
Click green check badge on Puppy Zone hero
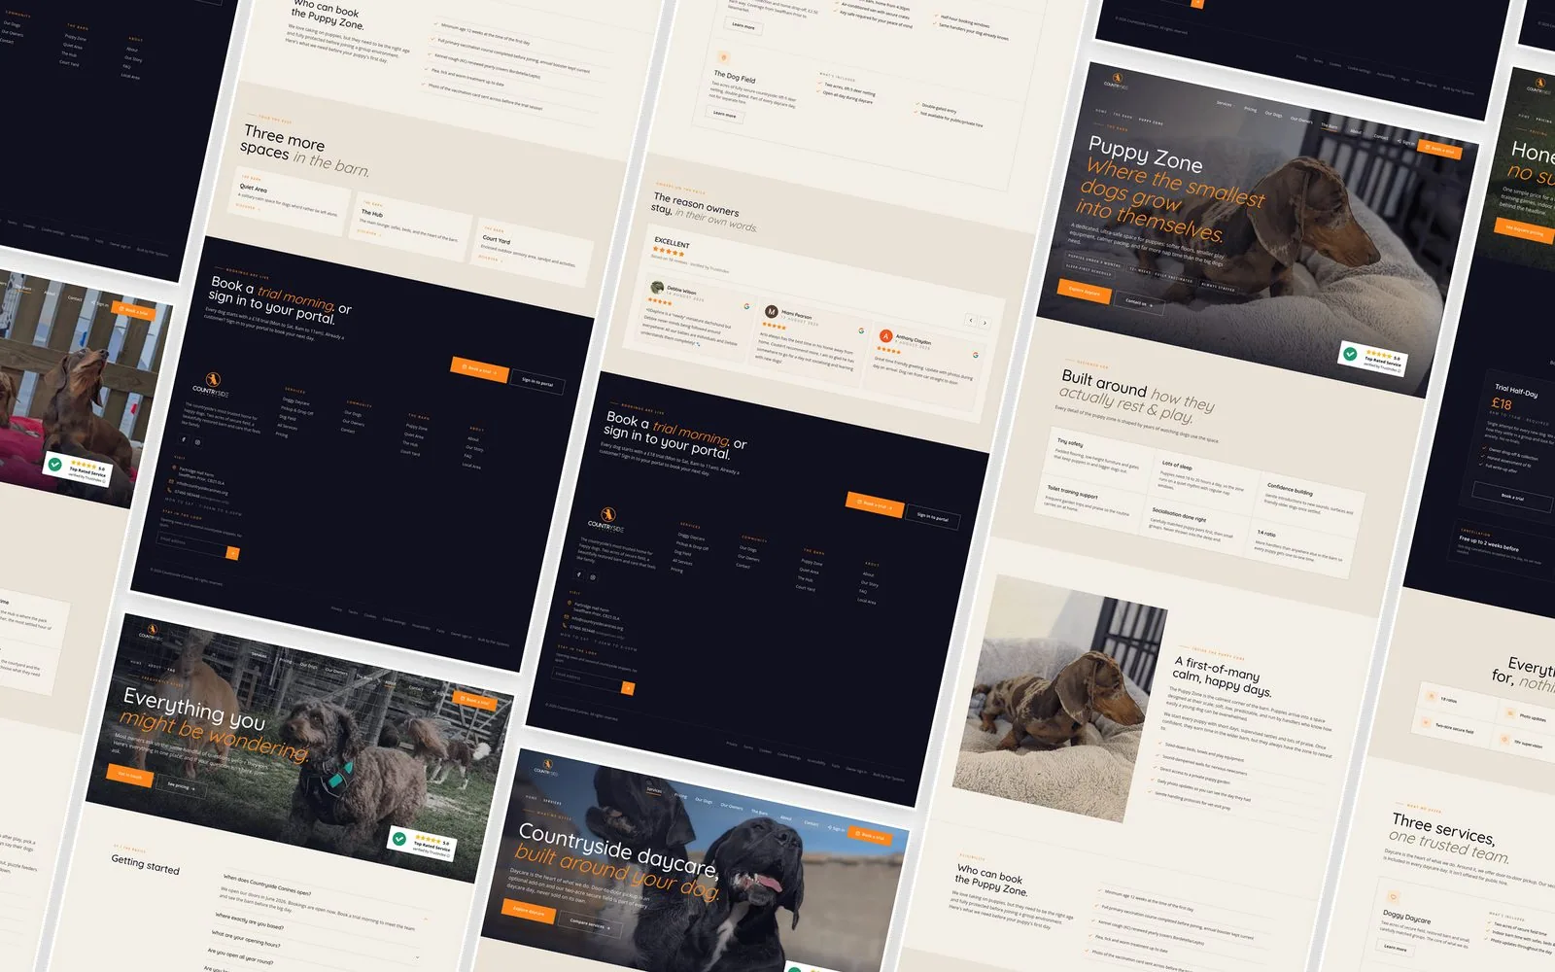click(x=1350, y=354)
